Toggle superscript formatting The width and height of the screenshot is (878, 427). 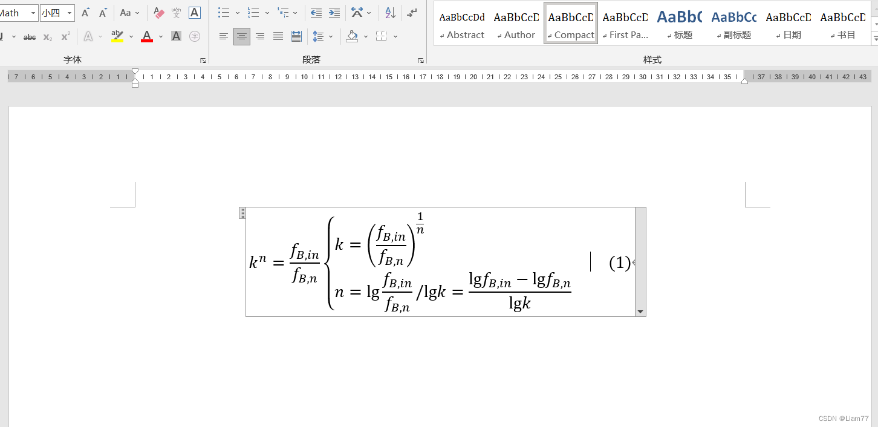tap(65, 37)
